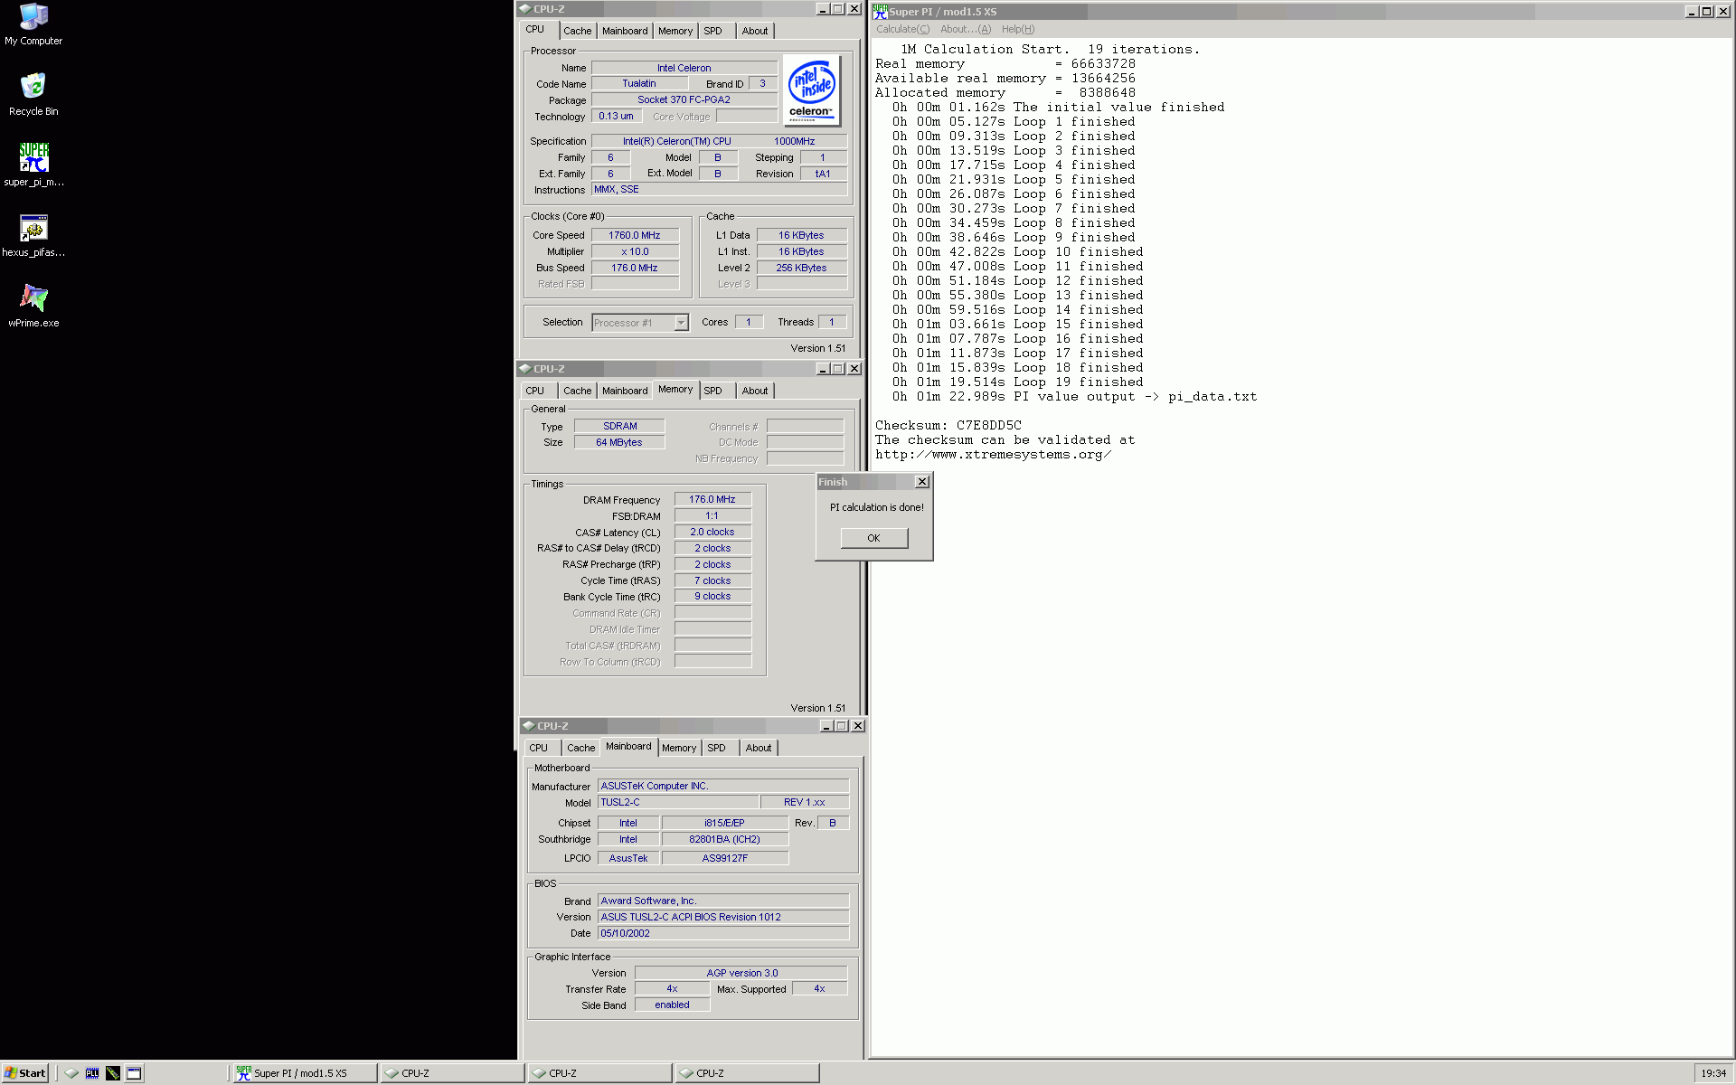This screenshot has width=1736, height=1085.
Task: Switch to Super PI taskbar button
Action: point(304,1073)
